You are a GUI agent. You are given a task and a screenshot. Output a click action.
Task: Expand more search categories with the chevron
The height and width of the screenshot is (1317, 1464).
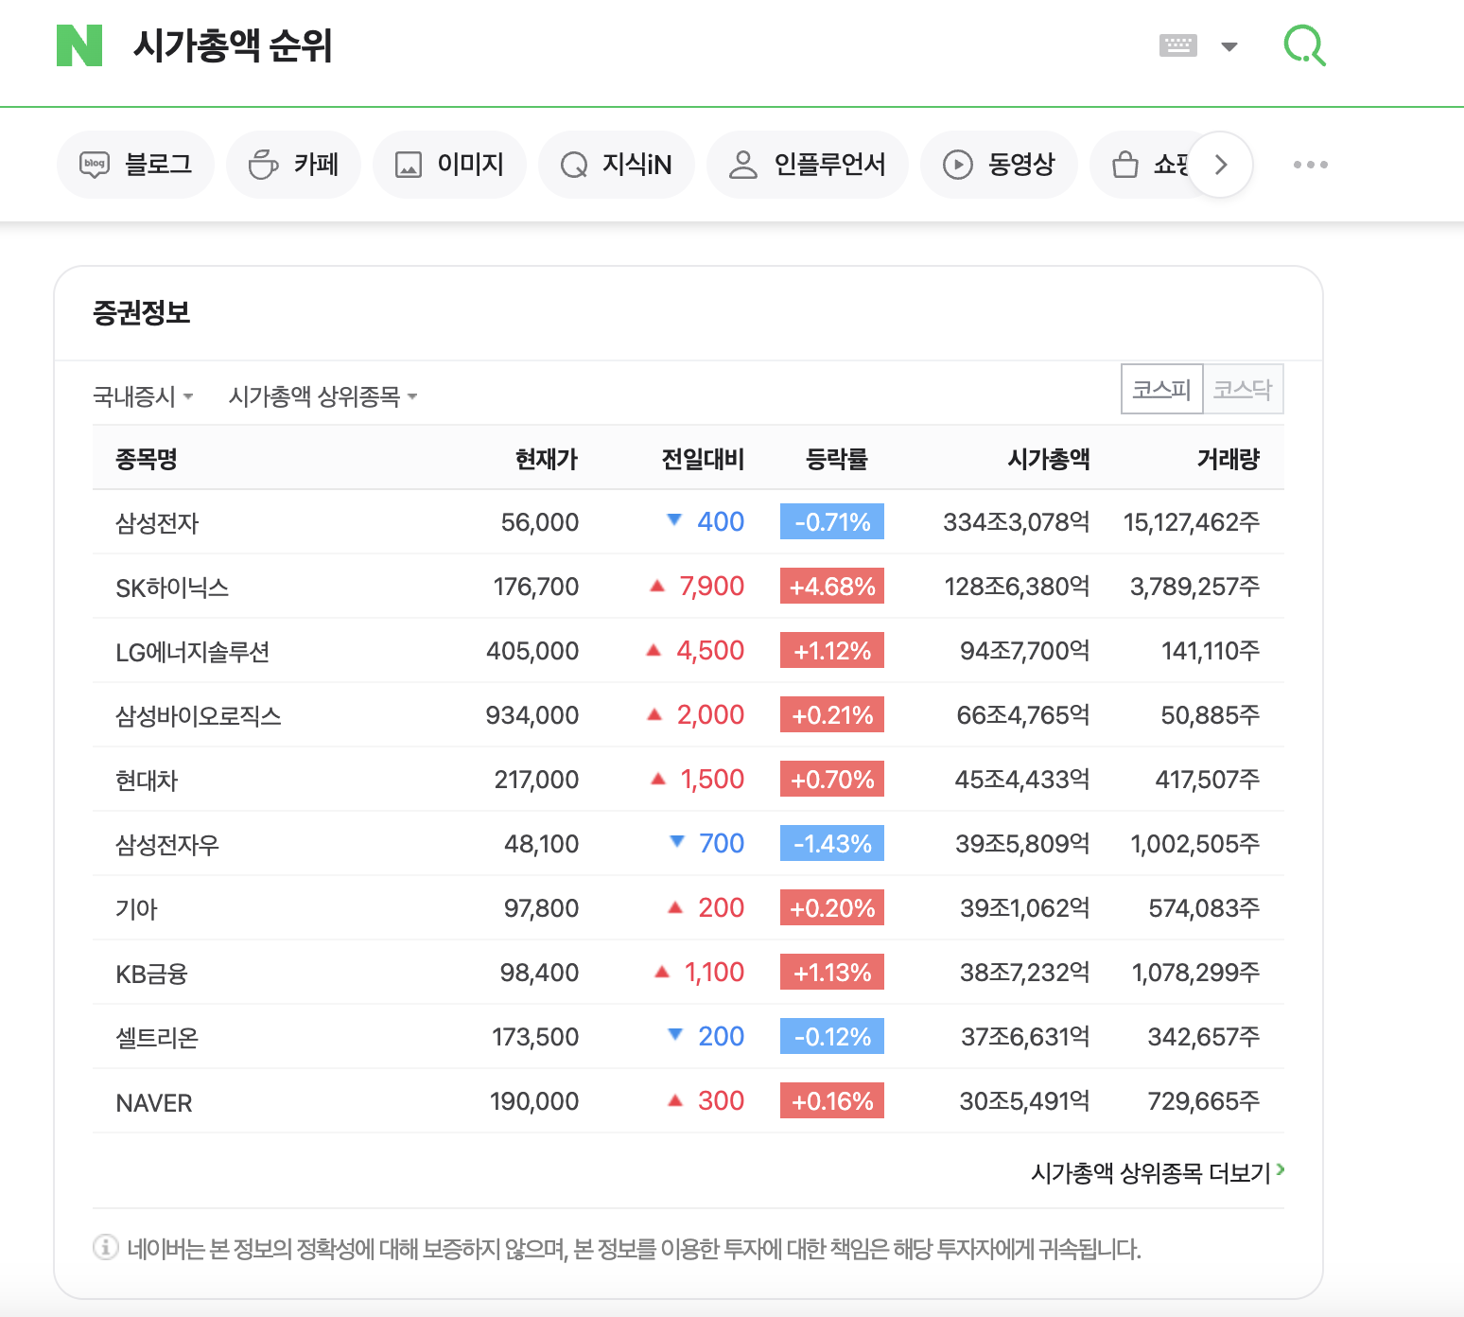tap(1220, 164)
